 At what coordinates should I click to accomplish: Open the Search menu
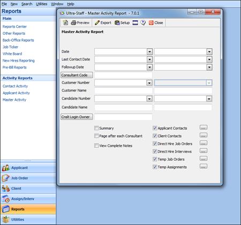click(x=27, y=4)
